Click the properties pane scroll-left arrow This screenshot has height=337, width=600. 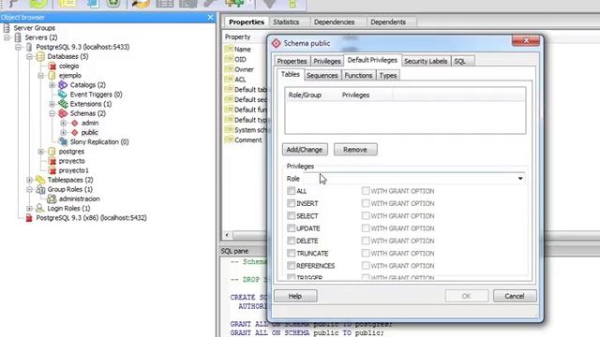[x=227, y=235]
